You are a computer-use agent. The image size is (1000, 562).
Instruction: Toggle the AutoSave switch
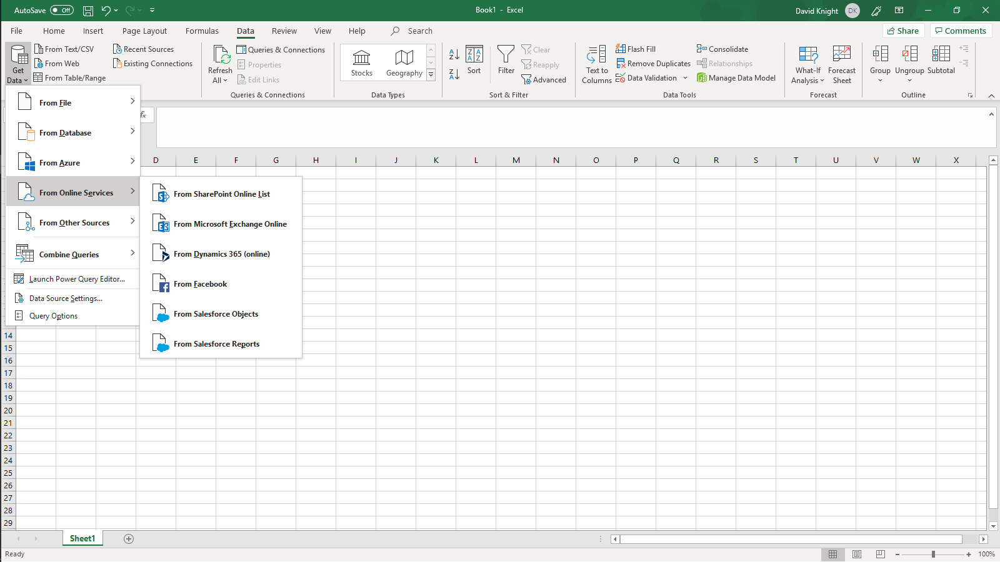(x=61, y=10)
